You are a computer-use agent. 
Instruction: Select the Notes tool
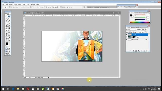tap(7, 38)
